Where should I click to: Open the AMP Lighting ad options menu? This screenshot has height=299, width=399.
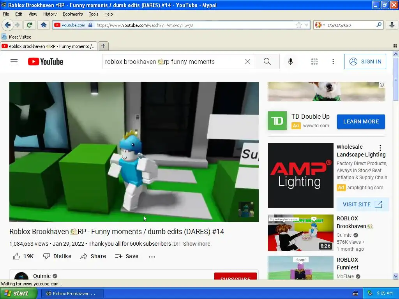tap(380, 148)
